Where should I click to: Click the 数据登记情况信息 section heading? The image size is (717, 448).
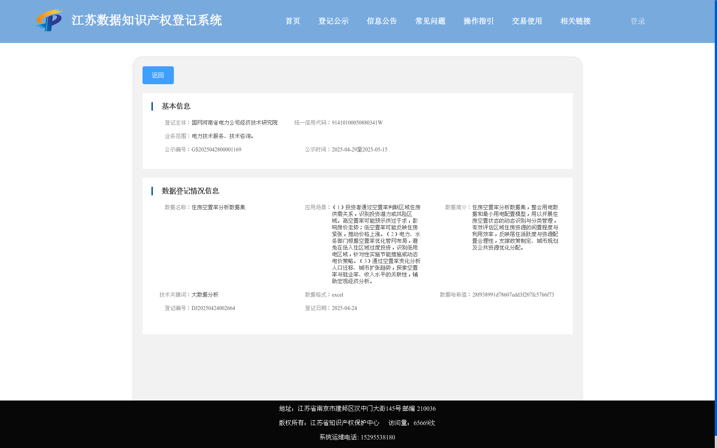pyautogui.click(x=190, y=191)
